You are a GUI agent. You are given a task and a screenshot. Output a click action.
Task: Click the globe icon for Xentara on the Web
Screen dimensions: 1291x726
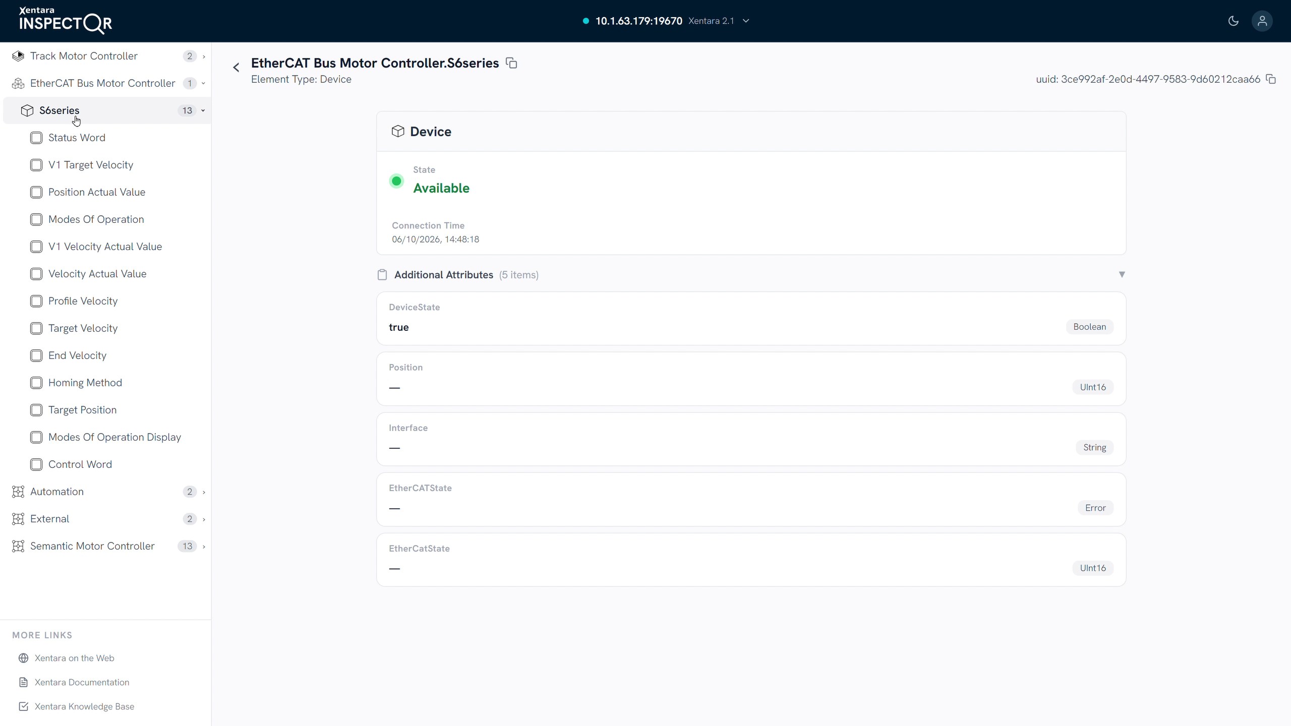(23, 658)
